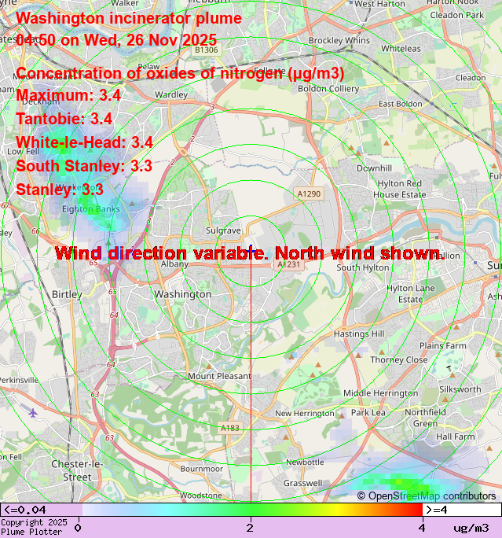Click the B1306 road shield
This screenshot has width=502, height=538.
pos(206,50)
